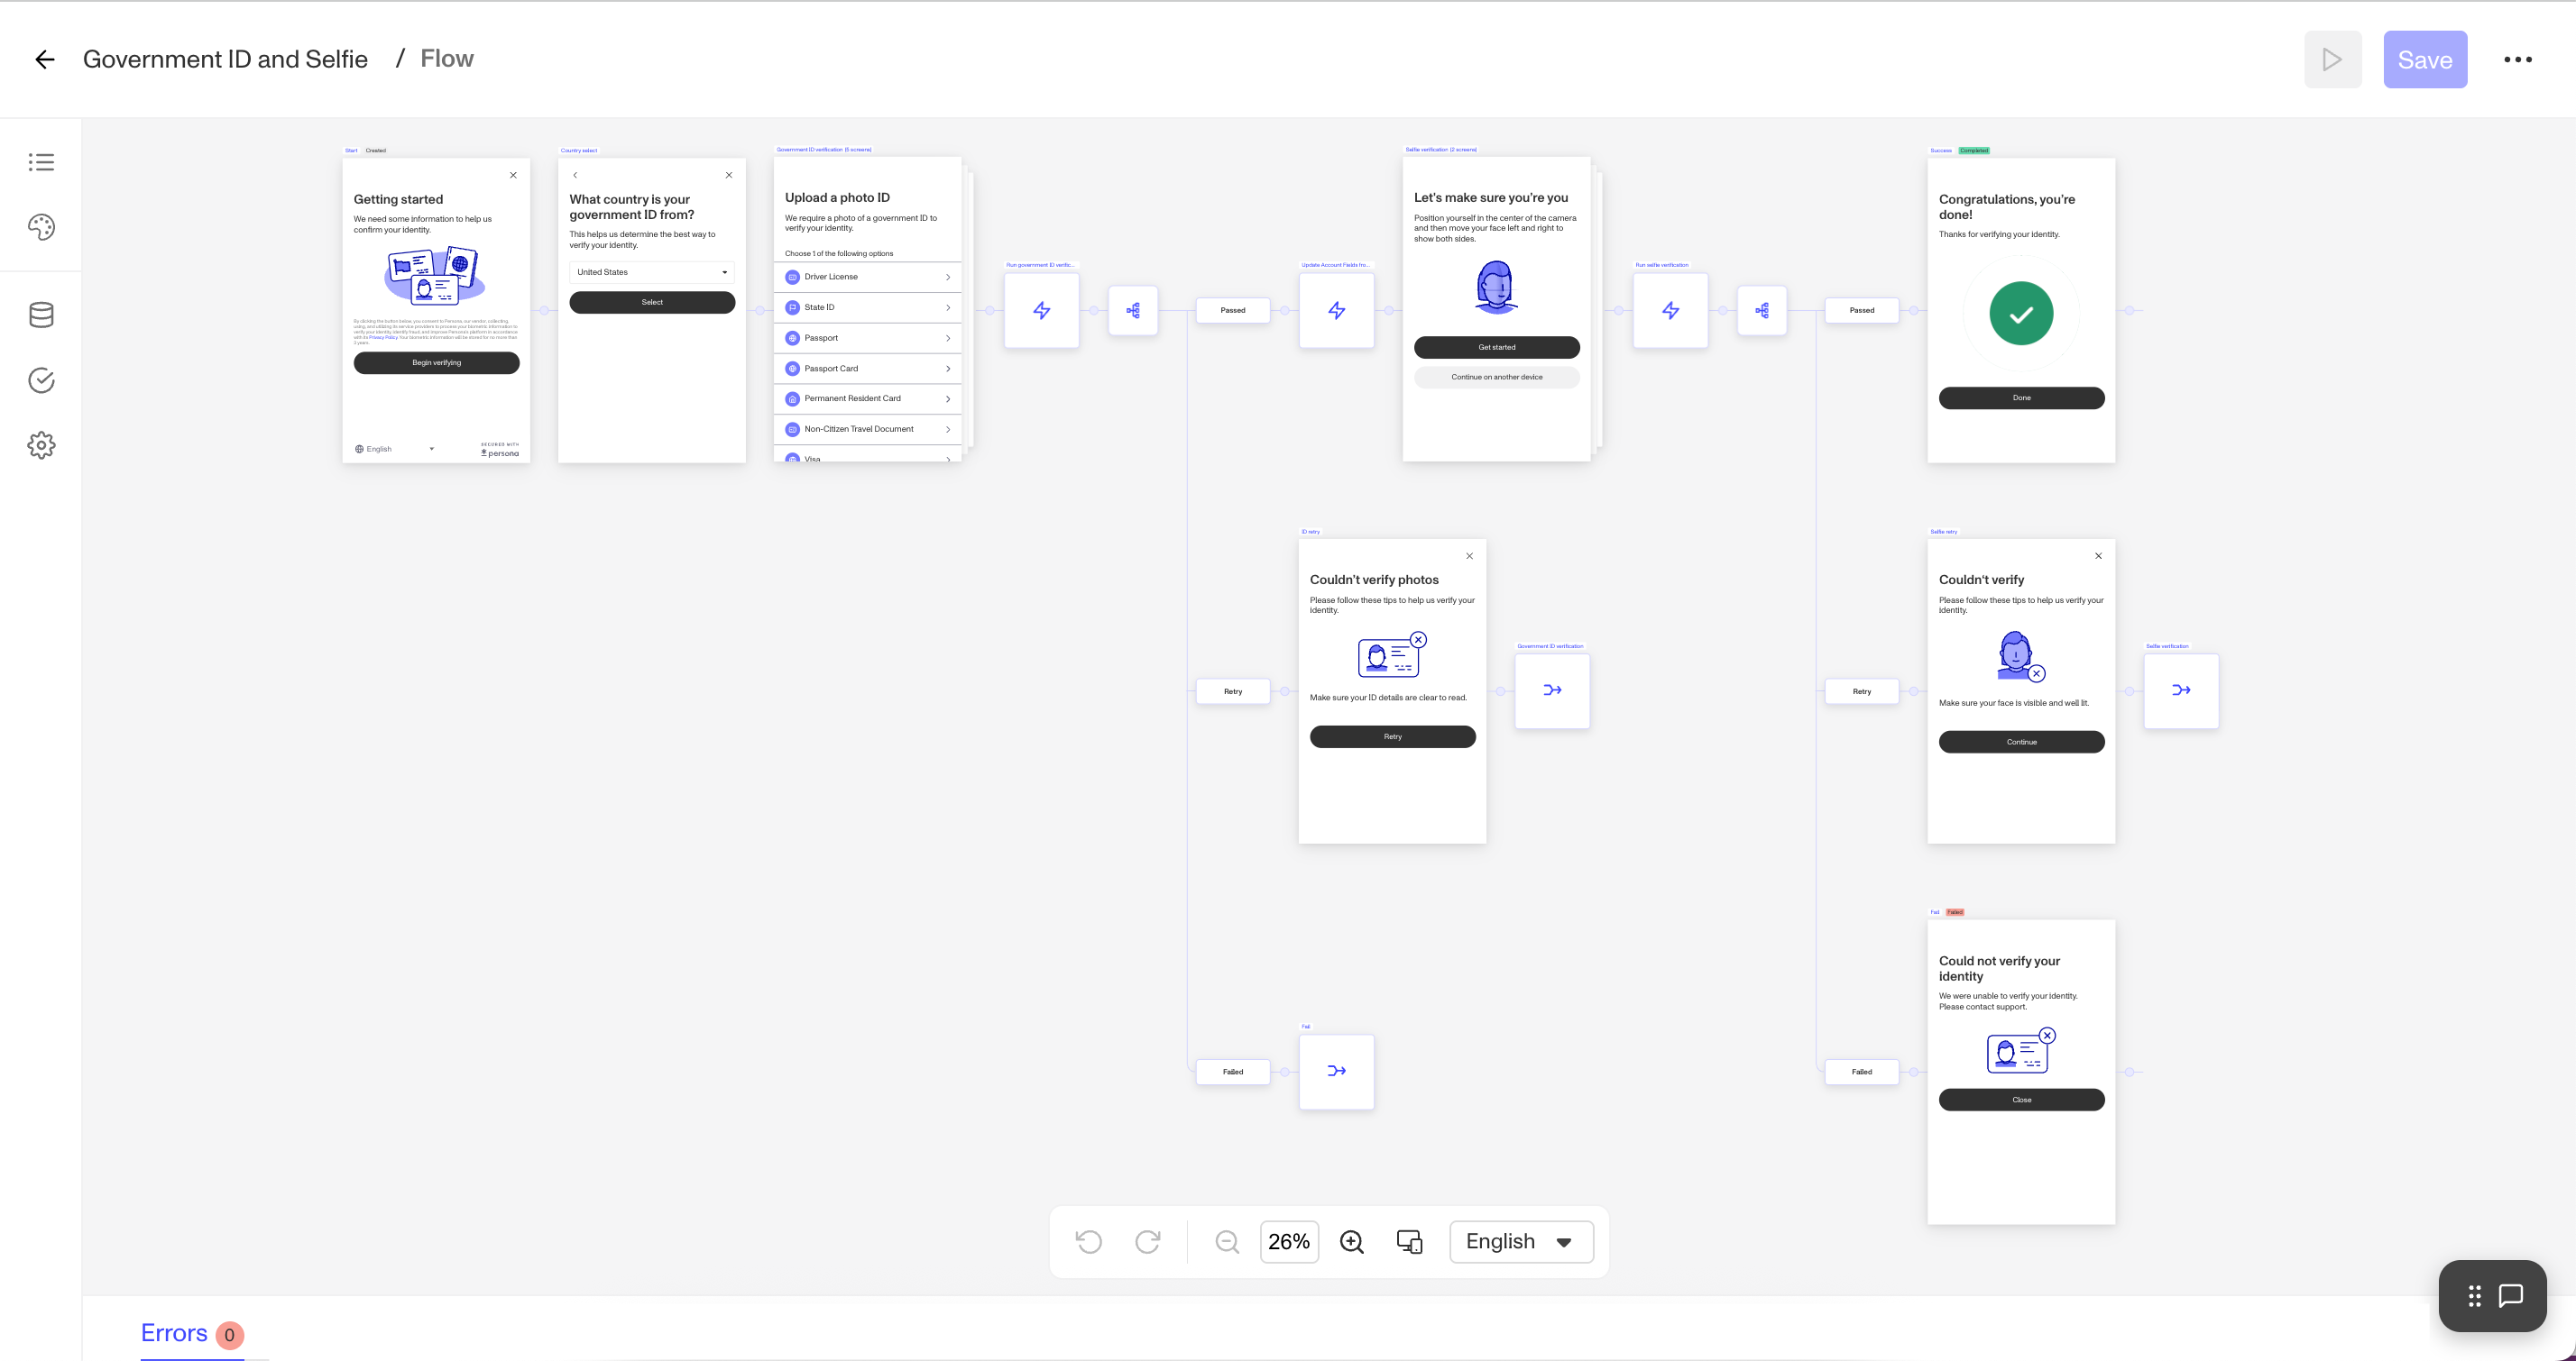Toggle the device preview icon
The image size is (2576, 1361).
(1410, 1241)
